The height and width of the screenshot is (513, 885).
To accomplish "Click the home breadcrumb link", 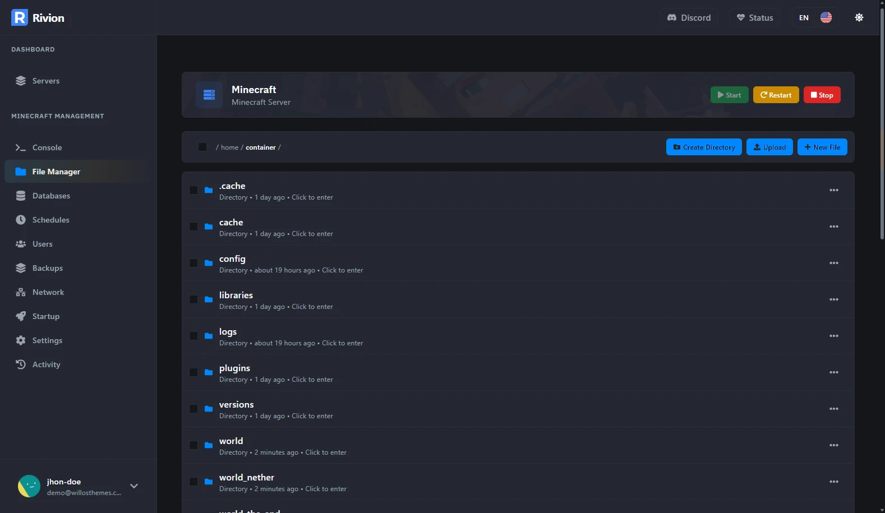I will (x=229, y=147).
